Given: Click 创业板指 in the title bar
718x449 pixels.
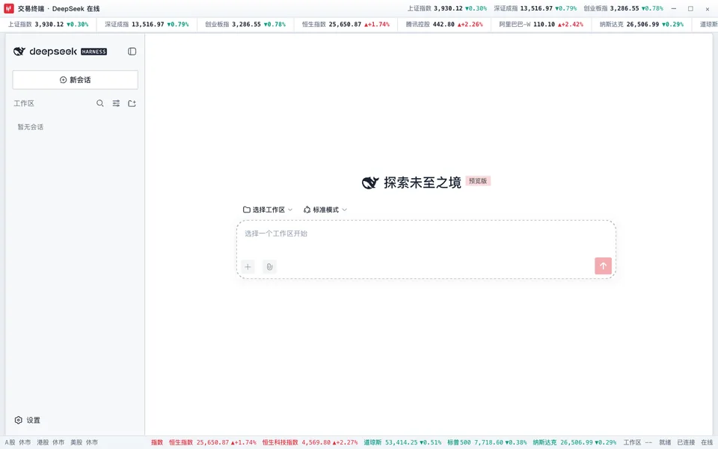Looking at the screenshot, I should click(623, 8).
